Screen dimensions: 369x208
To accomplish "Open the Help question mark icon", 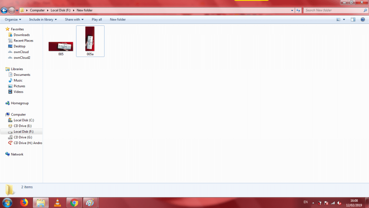I will (363, 19).
